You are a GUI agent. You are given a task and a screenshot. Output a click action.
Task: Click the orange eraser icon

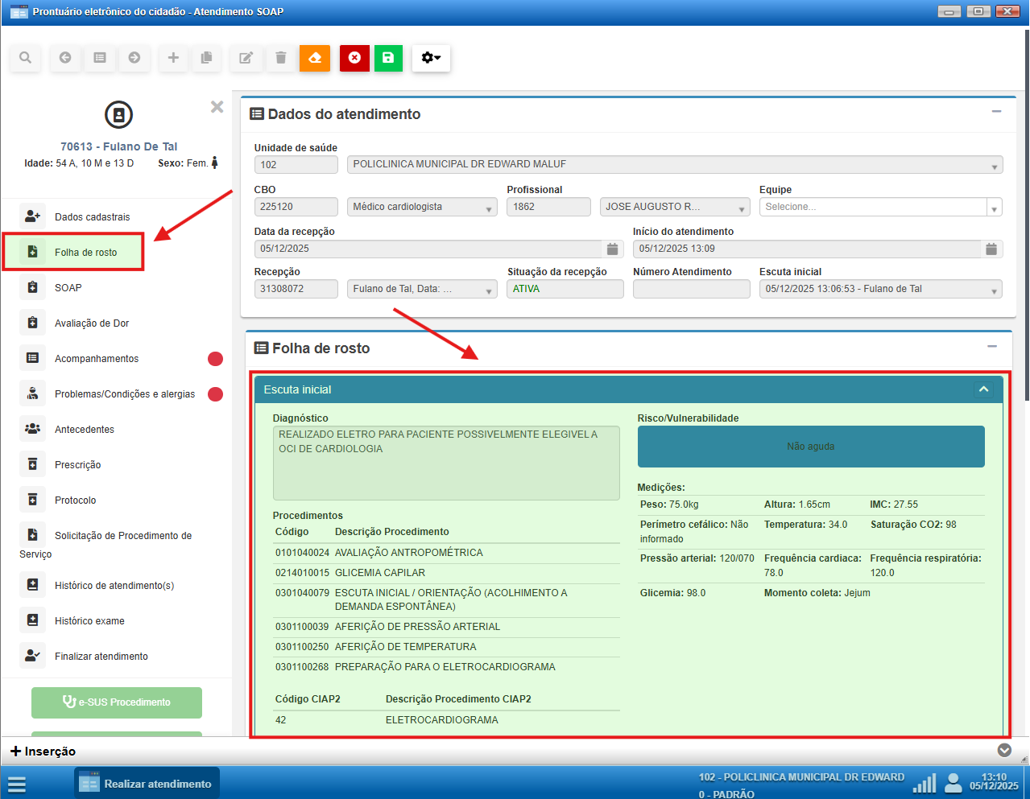[x=315, y=58]
